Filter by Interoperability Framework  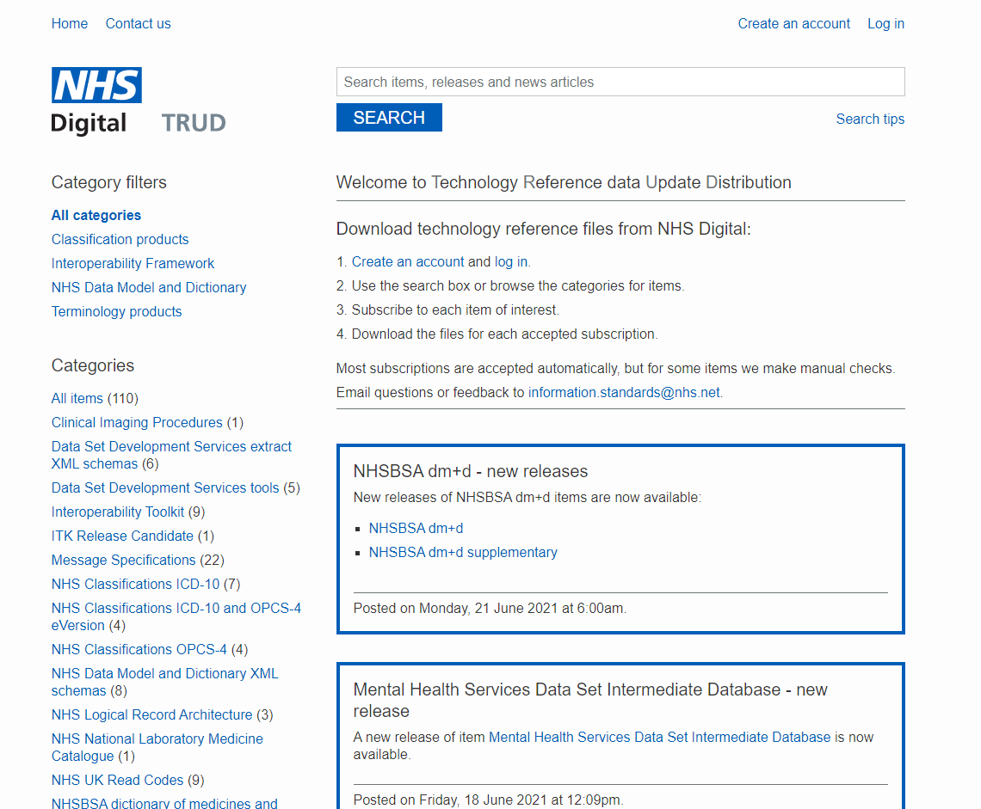click(133, 263)
